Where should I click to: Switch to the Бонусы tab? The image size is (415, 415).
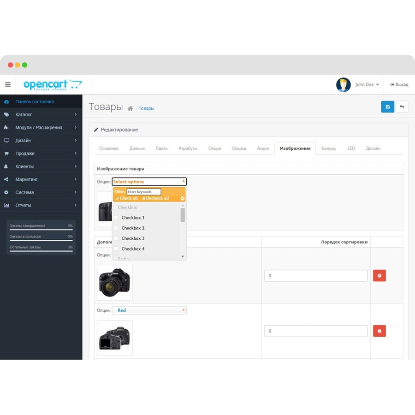pos(329,148)
